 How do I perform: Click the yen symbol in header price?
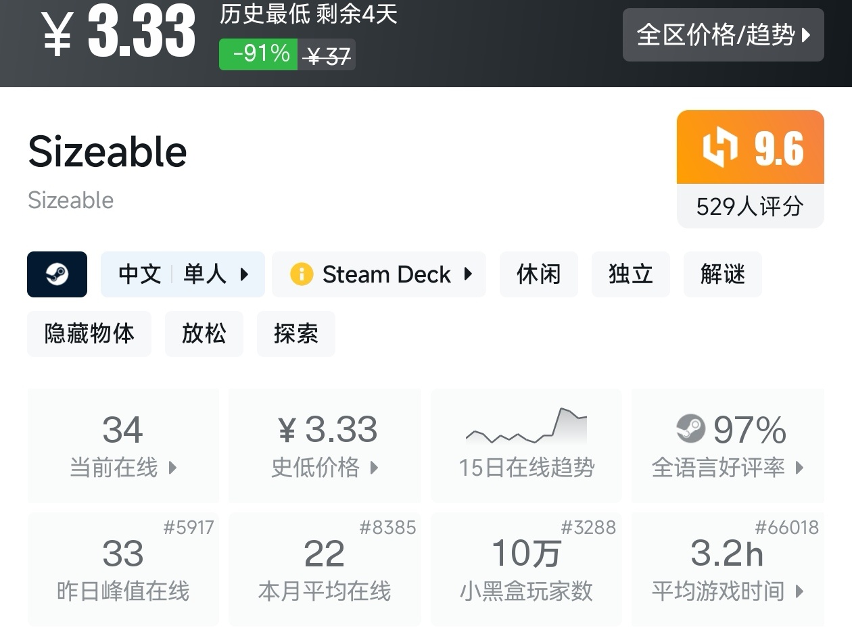pyautogui.click(x=57, y=35)
